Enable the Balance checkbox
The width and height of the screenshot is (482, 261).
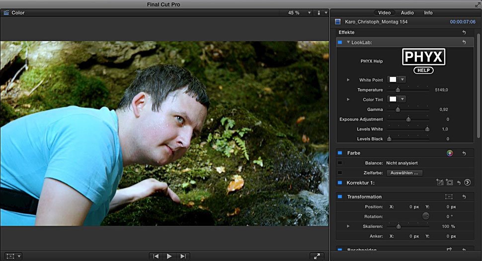pyautogui.click(x=340, y=163)
